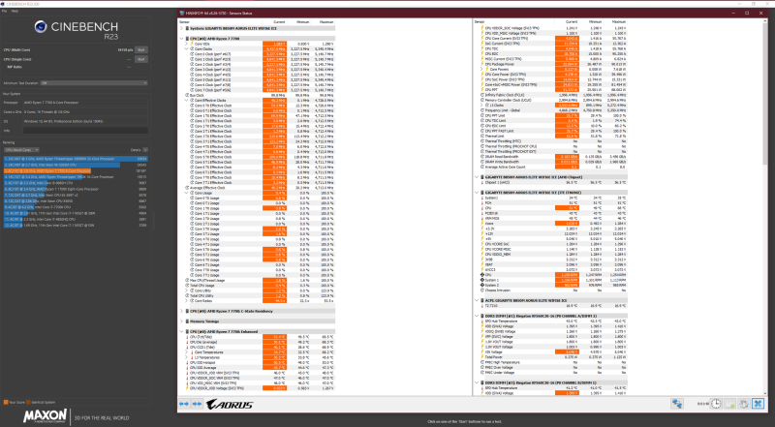The image size is (775, 427).
Task: Open the Help menu in Cinebench
Action: pos(15,11)
